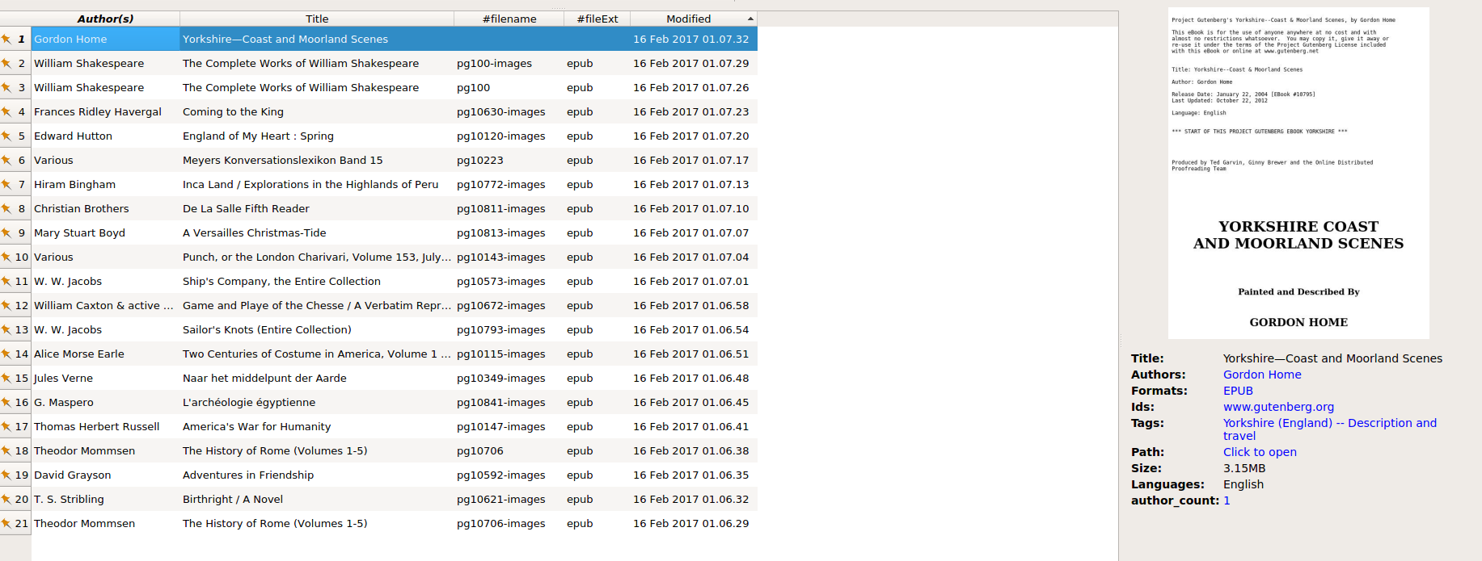Click the pin icon beside row 2

[x=6, y=63]
